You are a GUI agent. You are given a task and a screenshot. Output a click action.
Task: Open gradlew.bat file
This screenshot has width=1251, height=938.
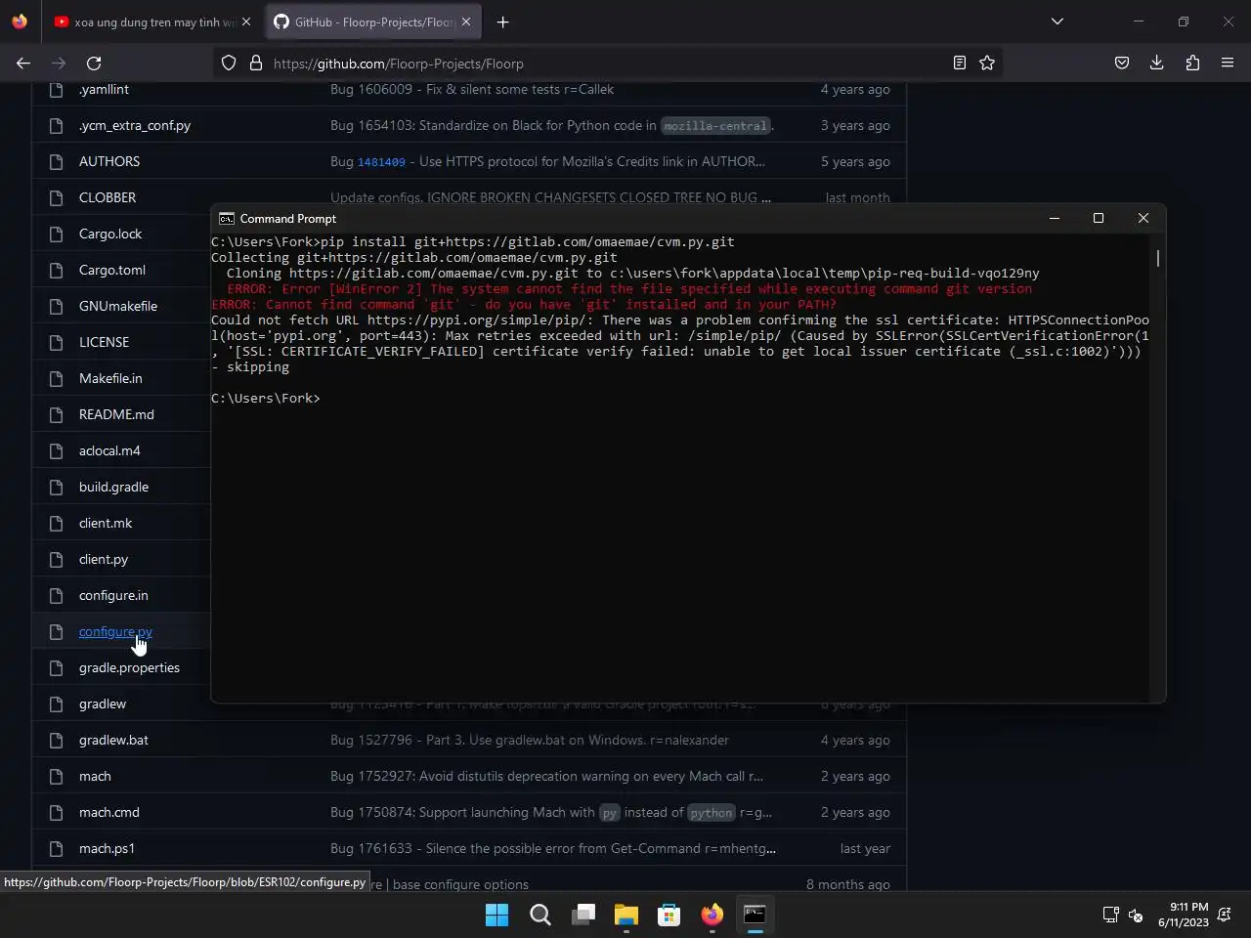click(113, 740)
